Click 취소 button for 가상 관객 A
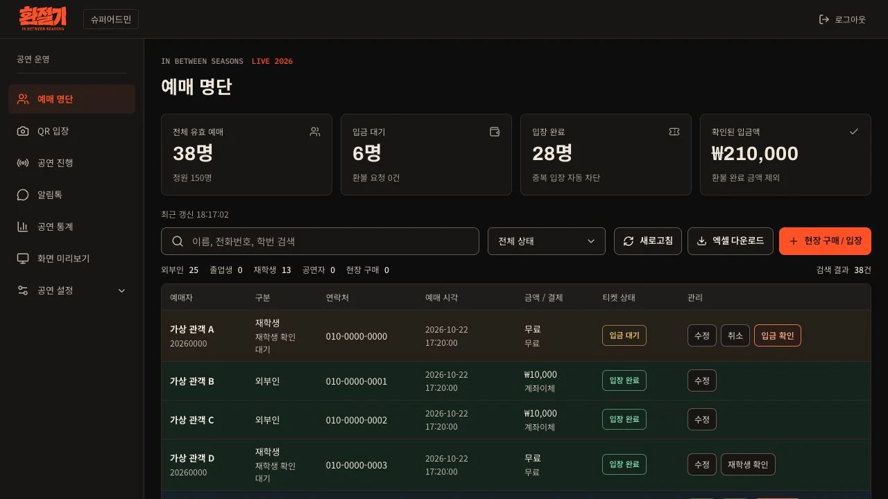Viewport: 888px width, 499px height. (x=735, y=335)
